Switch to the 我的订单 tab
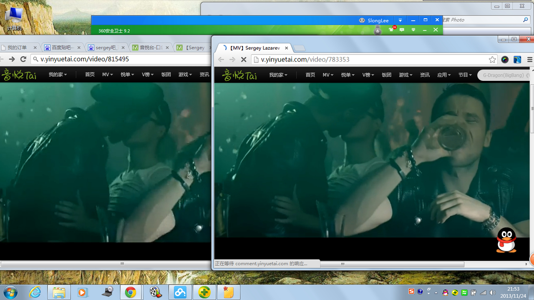 coord(19,47)
